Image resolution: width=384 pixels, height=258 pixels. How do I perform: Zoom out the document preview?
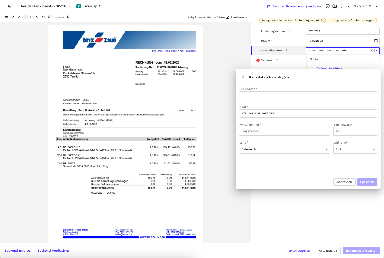(50, 17)
